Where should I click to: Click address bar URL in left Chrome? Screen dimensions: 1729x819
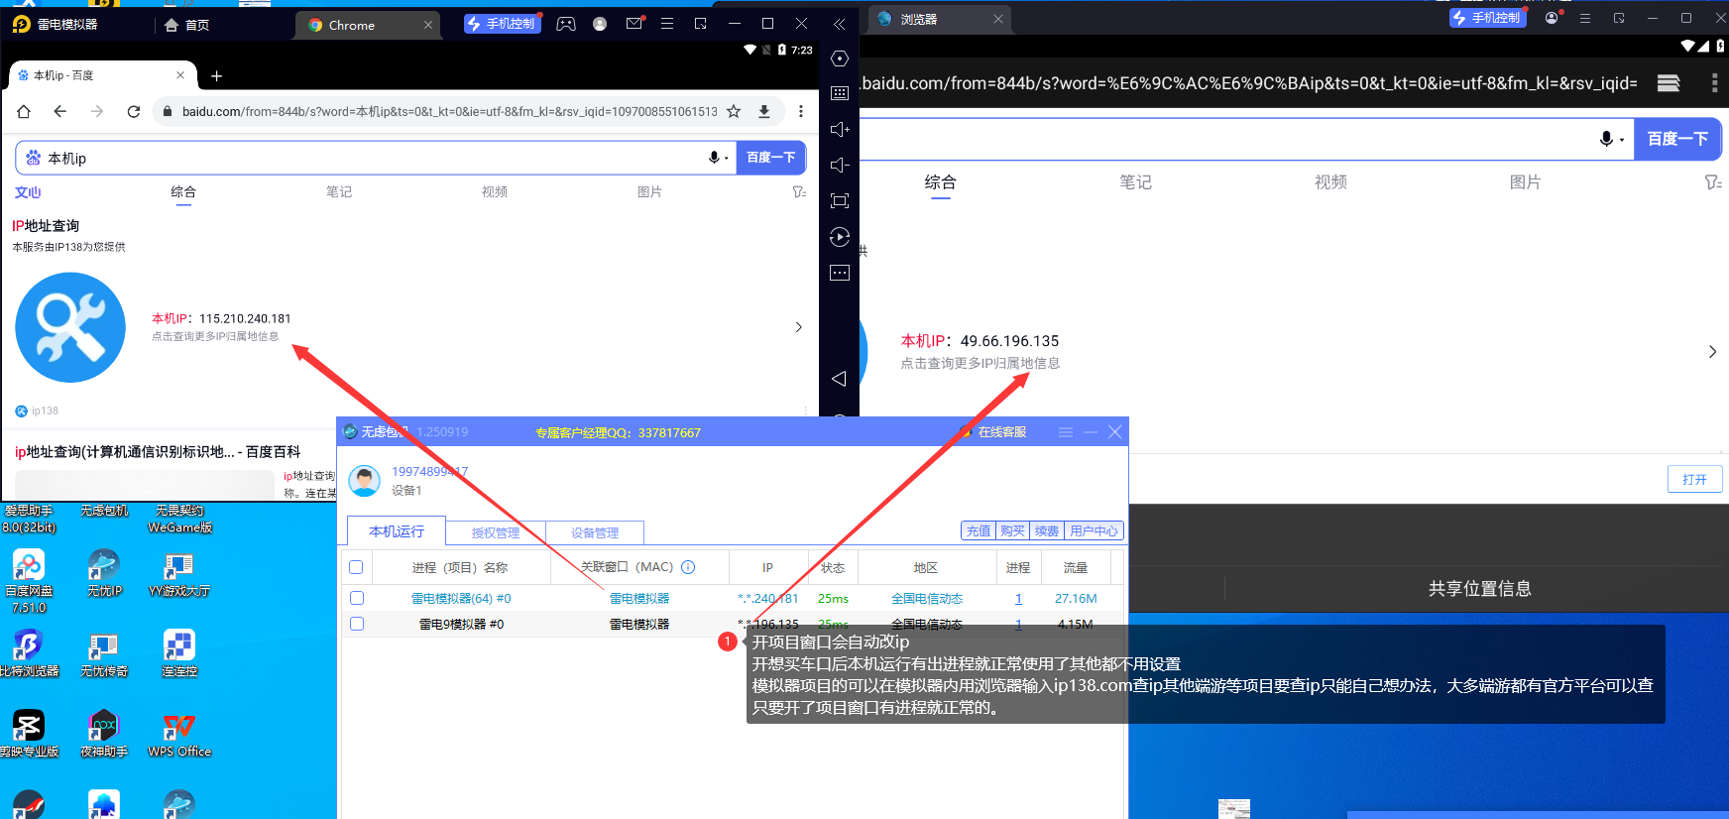pos(449,111)
